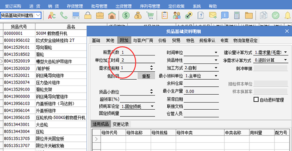Switch to the 基础 tab
292x151 pixels.
(x=96, y=40)
